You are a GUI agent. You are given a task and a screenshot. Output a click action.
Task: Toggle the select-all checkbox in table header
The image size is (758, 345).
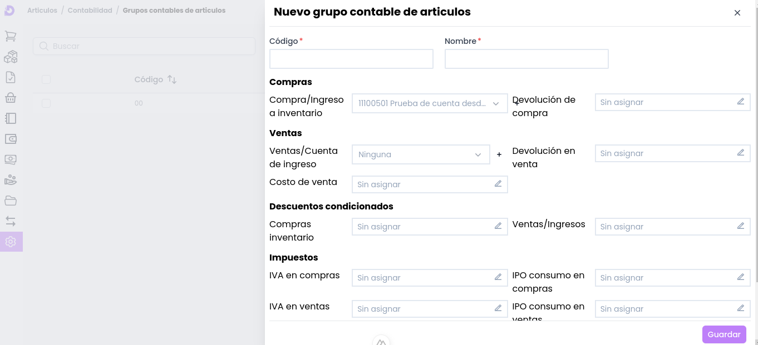(46, 79)
